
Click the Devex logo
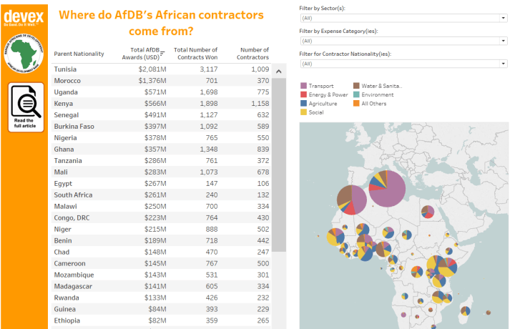24,18
